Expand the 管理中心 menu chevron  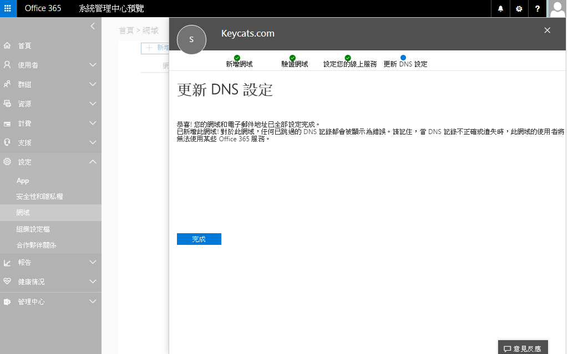(x=93, y=301)
